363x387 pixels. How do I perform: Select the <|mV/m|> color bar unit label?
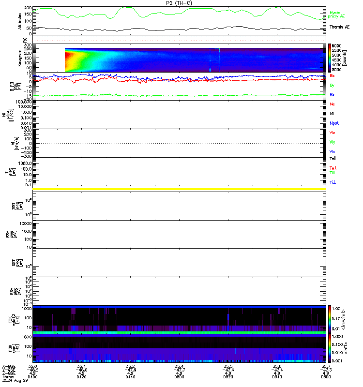343,320
